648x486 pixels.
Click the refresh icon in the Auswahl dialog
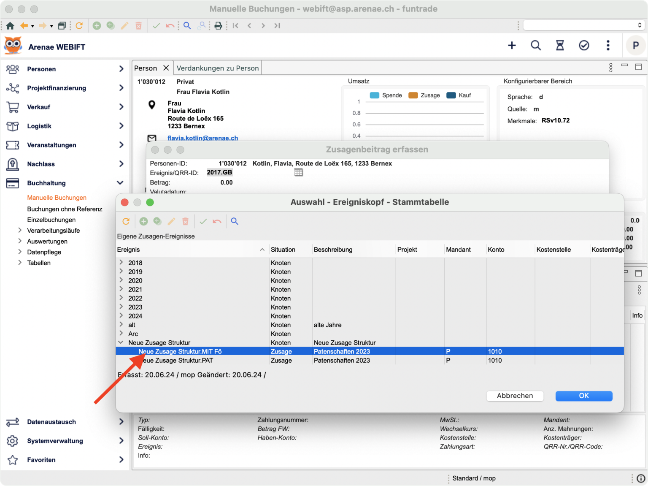pos(126,221)
